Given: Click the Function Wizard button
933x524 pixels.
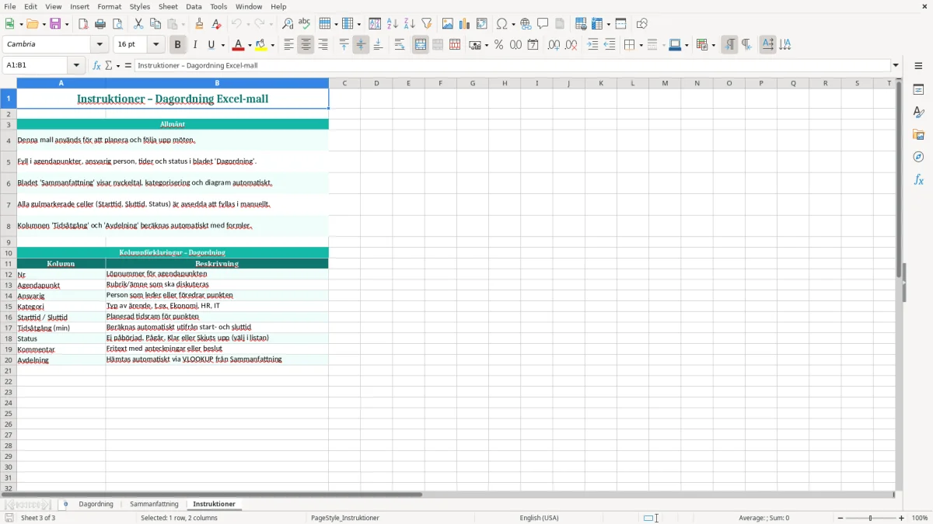Looking at the screenshot, I should (x=97, y=66).
